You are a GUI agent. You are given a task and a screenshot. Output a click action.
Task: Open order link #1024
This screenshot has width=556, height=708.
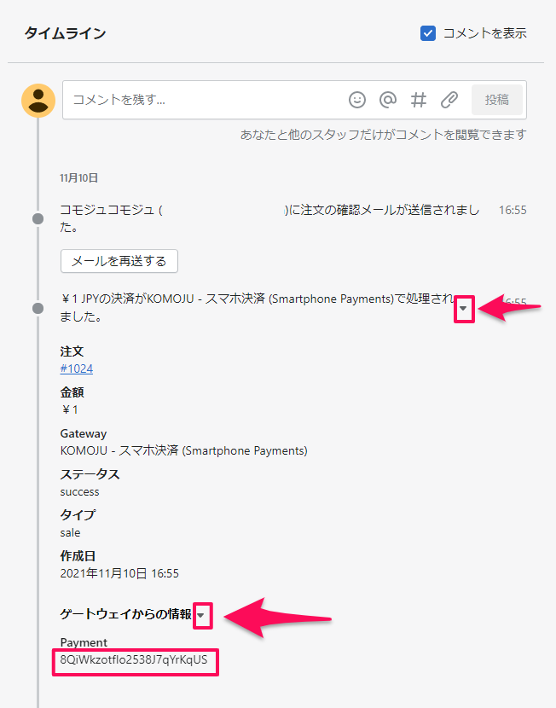[77, 369]
